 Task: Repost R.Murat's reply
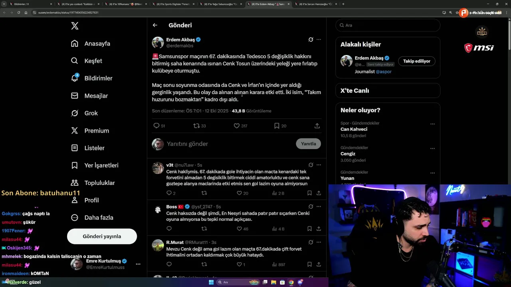(204, 264)
